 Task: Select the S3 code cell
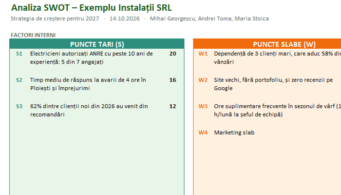tap(19, 106)
